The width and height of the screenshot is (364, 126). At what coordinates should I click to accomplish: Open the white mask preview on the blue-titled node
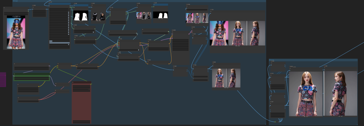click(x=160, y=15)
